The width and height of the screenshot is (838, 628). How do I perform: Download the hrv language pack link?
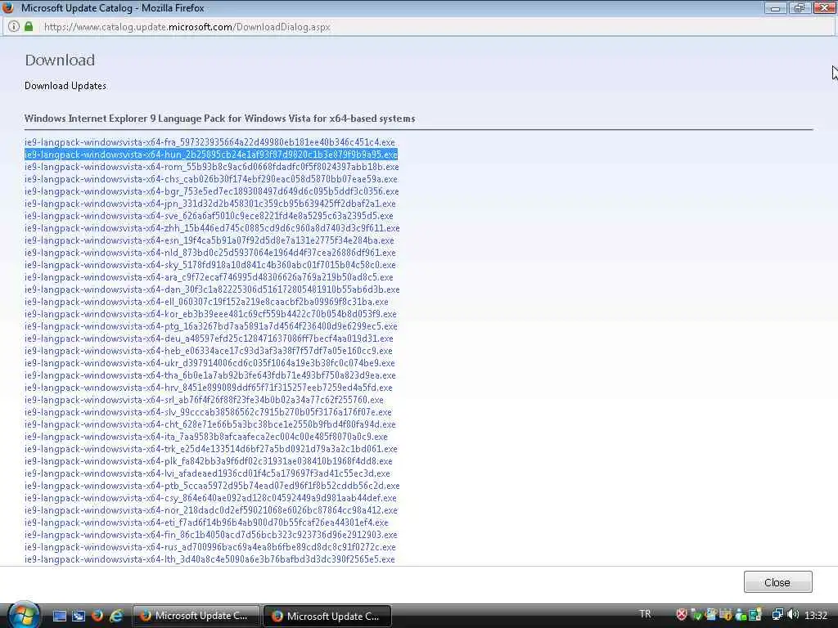209,388
